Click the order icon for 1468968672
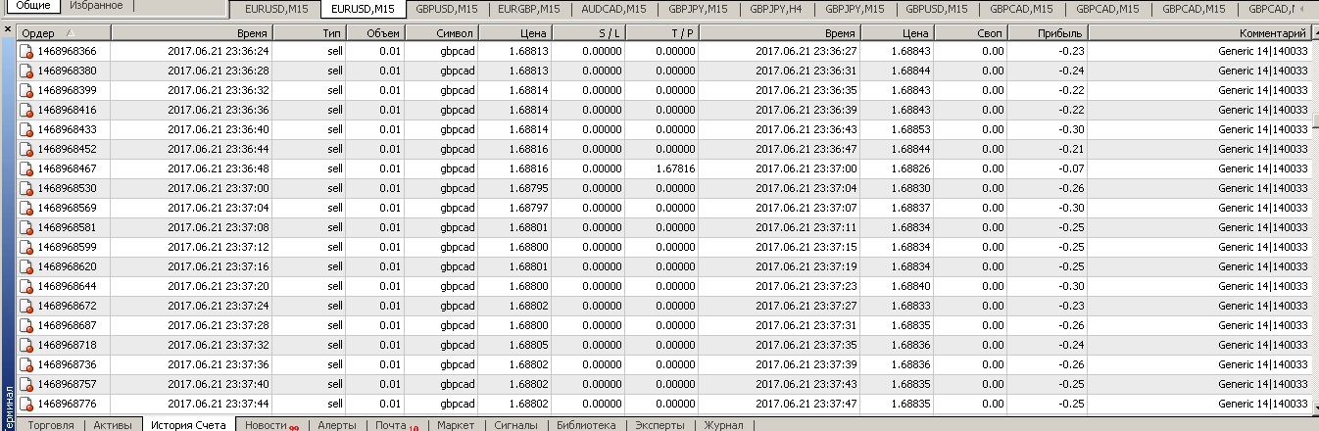This screenshot has width=1319, height=431. click(26, 306)
